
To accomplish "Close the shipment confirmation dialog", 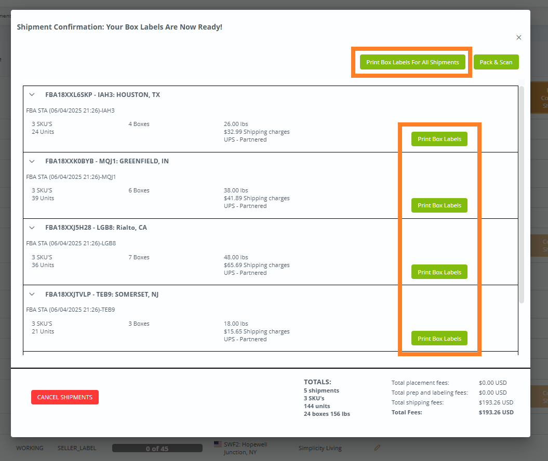I will click(x=518, y=37).
